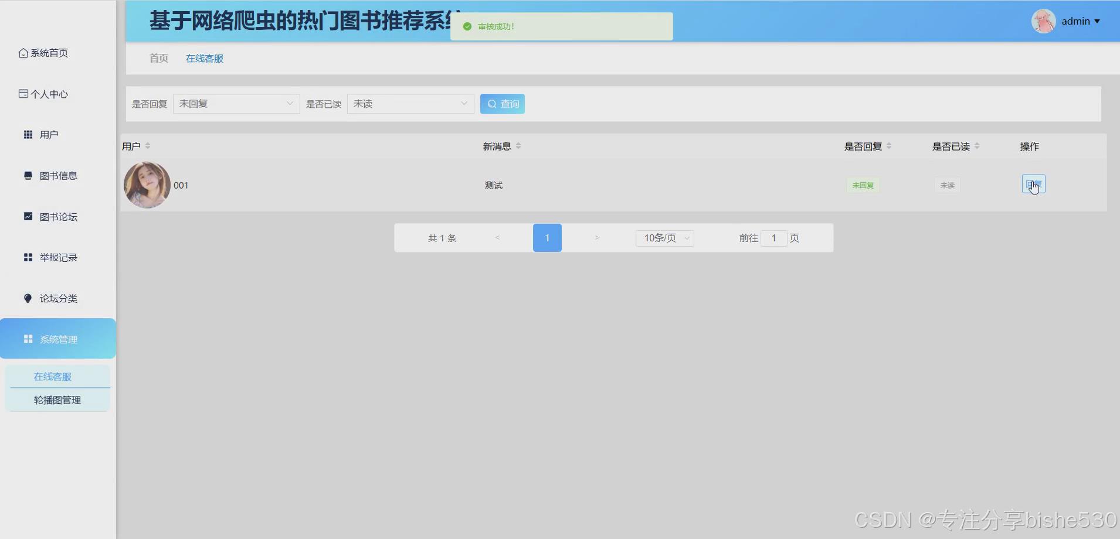
Task: Click the home icon beside 系统首页
Action: click(x=23, y=53)
